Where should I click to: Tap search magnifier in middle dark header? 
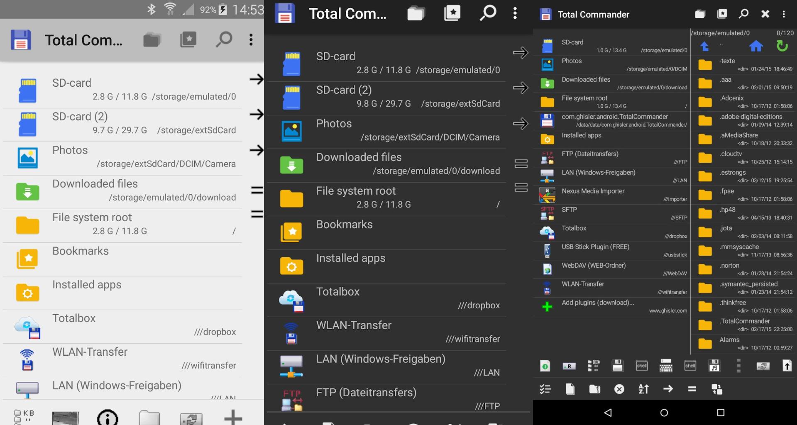(488, 13)
